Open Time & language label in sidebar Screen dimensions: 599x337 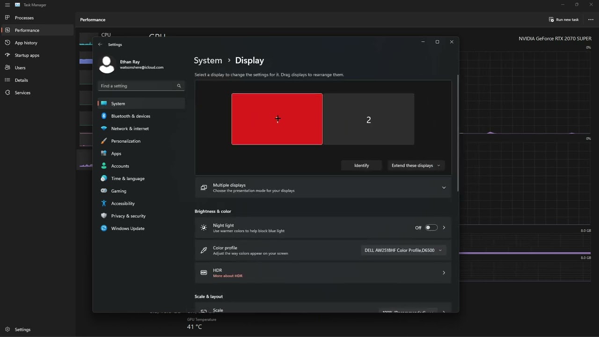[128, 178]
